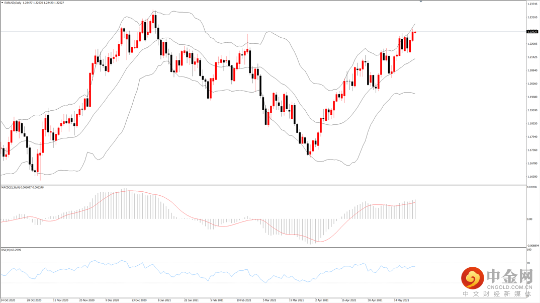This screenshot has height=303, width=540.
Task: Click the current price tag 1.22527
Action: [532, 32]
